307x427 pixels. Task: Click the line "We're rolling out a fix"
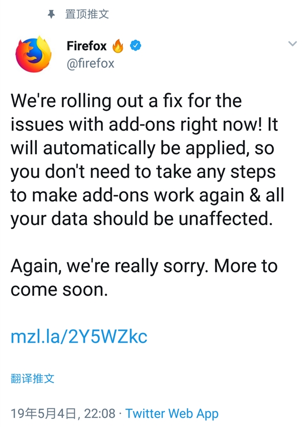coord(126,100)
